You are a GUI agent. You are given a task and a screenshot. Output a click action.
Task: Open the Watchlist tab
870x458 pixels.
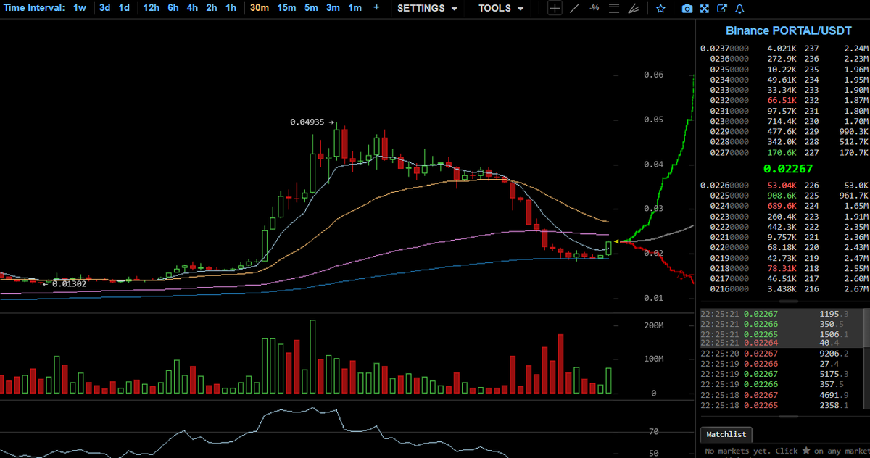point(727,435)
